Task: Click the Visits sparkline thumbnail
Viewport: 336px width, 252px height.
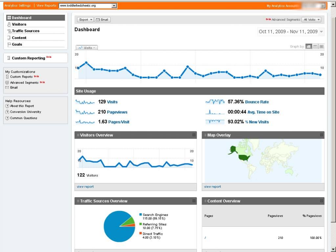Action: coord(85,102)
